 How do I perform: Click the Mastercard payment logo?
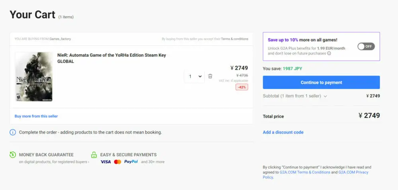click(117, 162)
